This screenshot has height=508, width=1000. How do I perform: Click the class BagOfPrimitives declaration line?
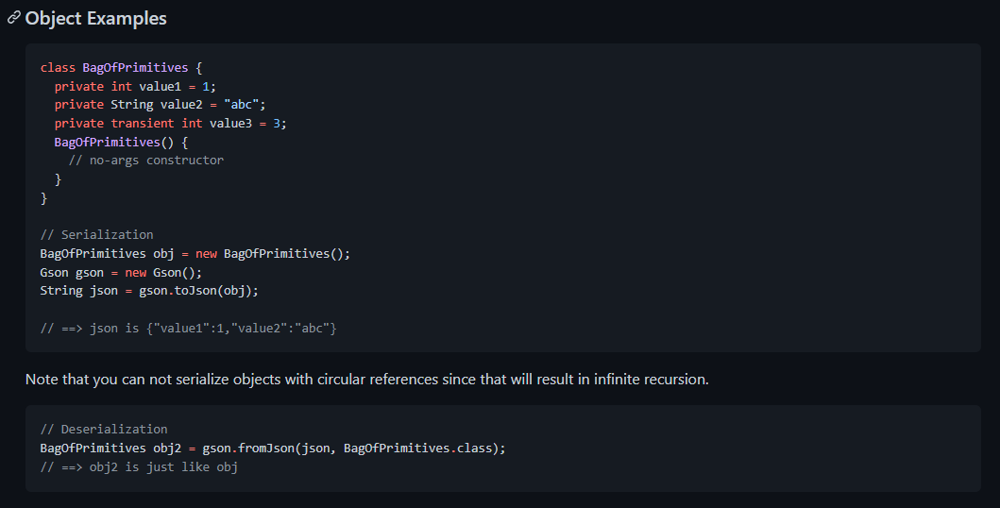(121, 68)
